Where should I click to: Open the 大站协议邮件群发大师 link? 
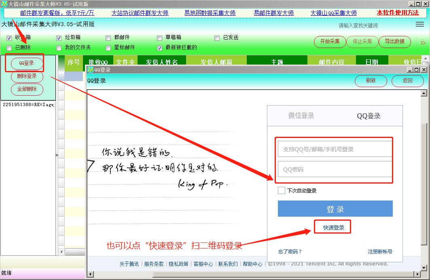pyautogui.click(x=140, y=13)
